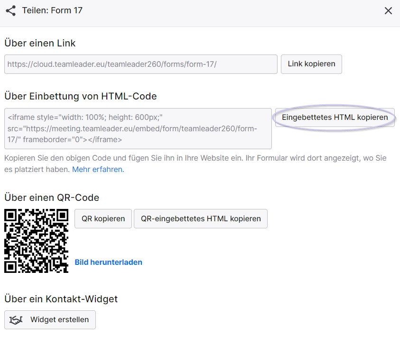Click the Widget erstellen button
400x343 pixels.
(x=50, y=320)
